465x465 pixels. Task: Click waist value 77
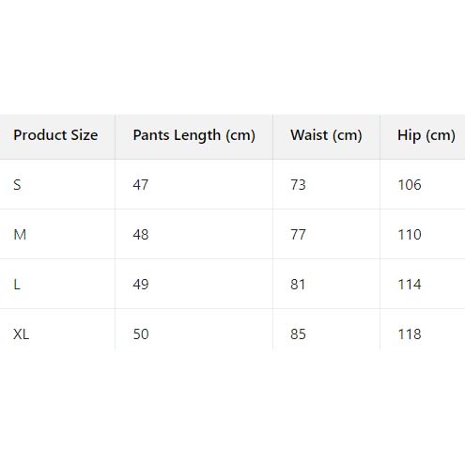298,235
